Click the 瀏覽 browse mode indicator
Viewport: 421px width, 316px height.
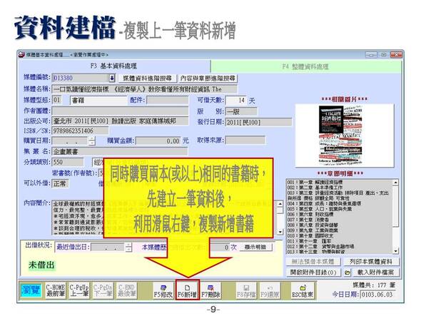tap(31, 290)
